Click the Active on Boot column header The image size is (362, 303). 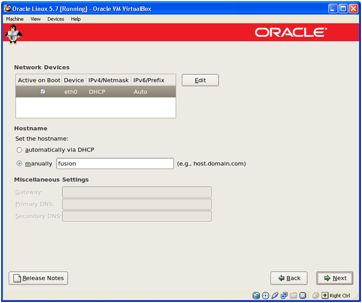coord(39,80)
